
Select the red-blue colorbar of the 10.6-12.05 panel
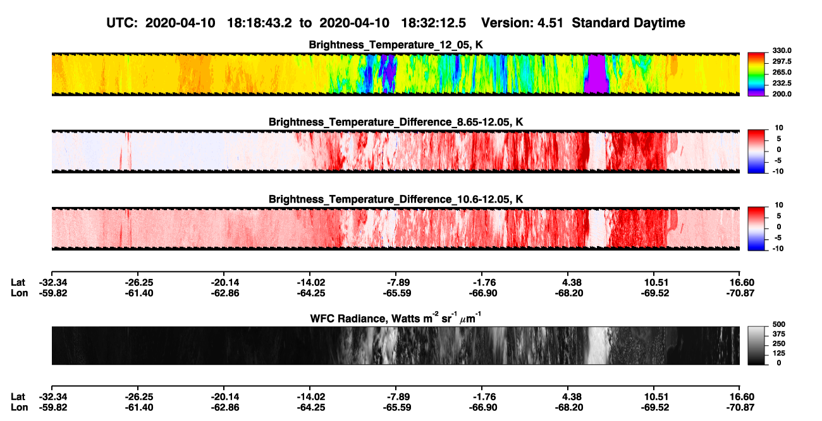(x=757, y=228)
